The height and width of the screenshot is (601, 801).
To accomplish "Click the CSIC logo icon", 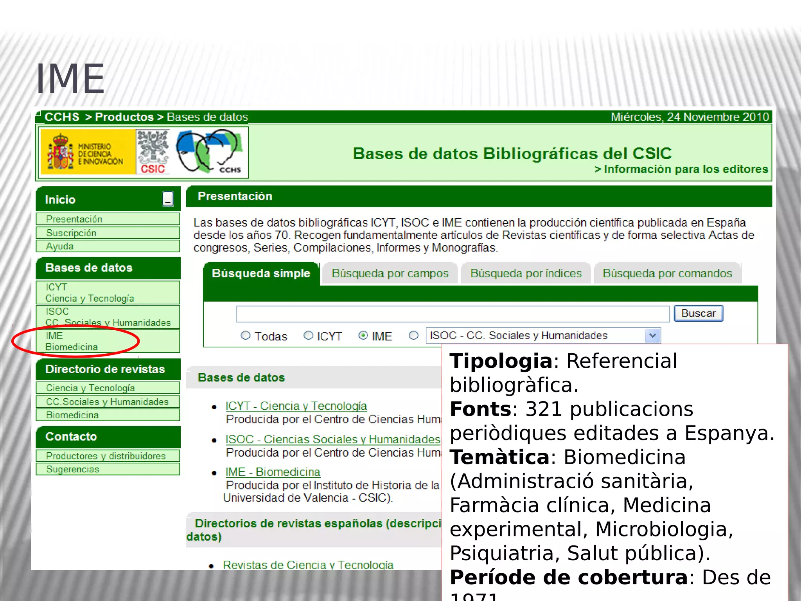I will tap(153, 152).
